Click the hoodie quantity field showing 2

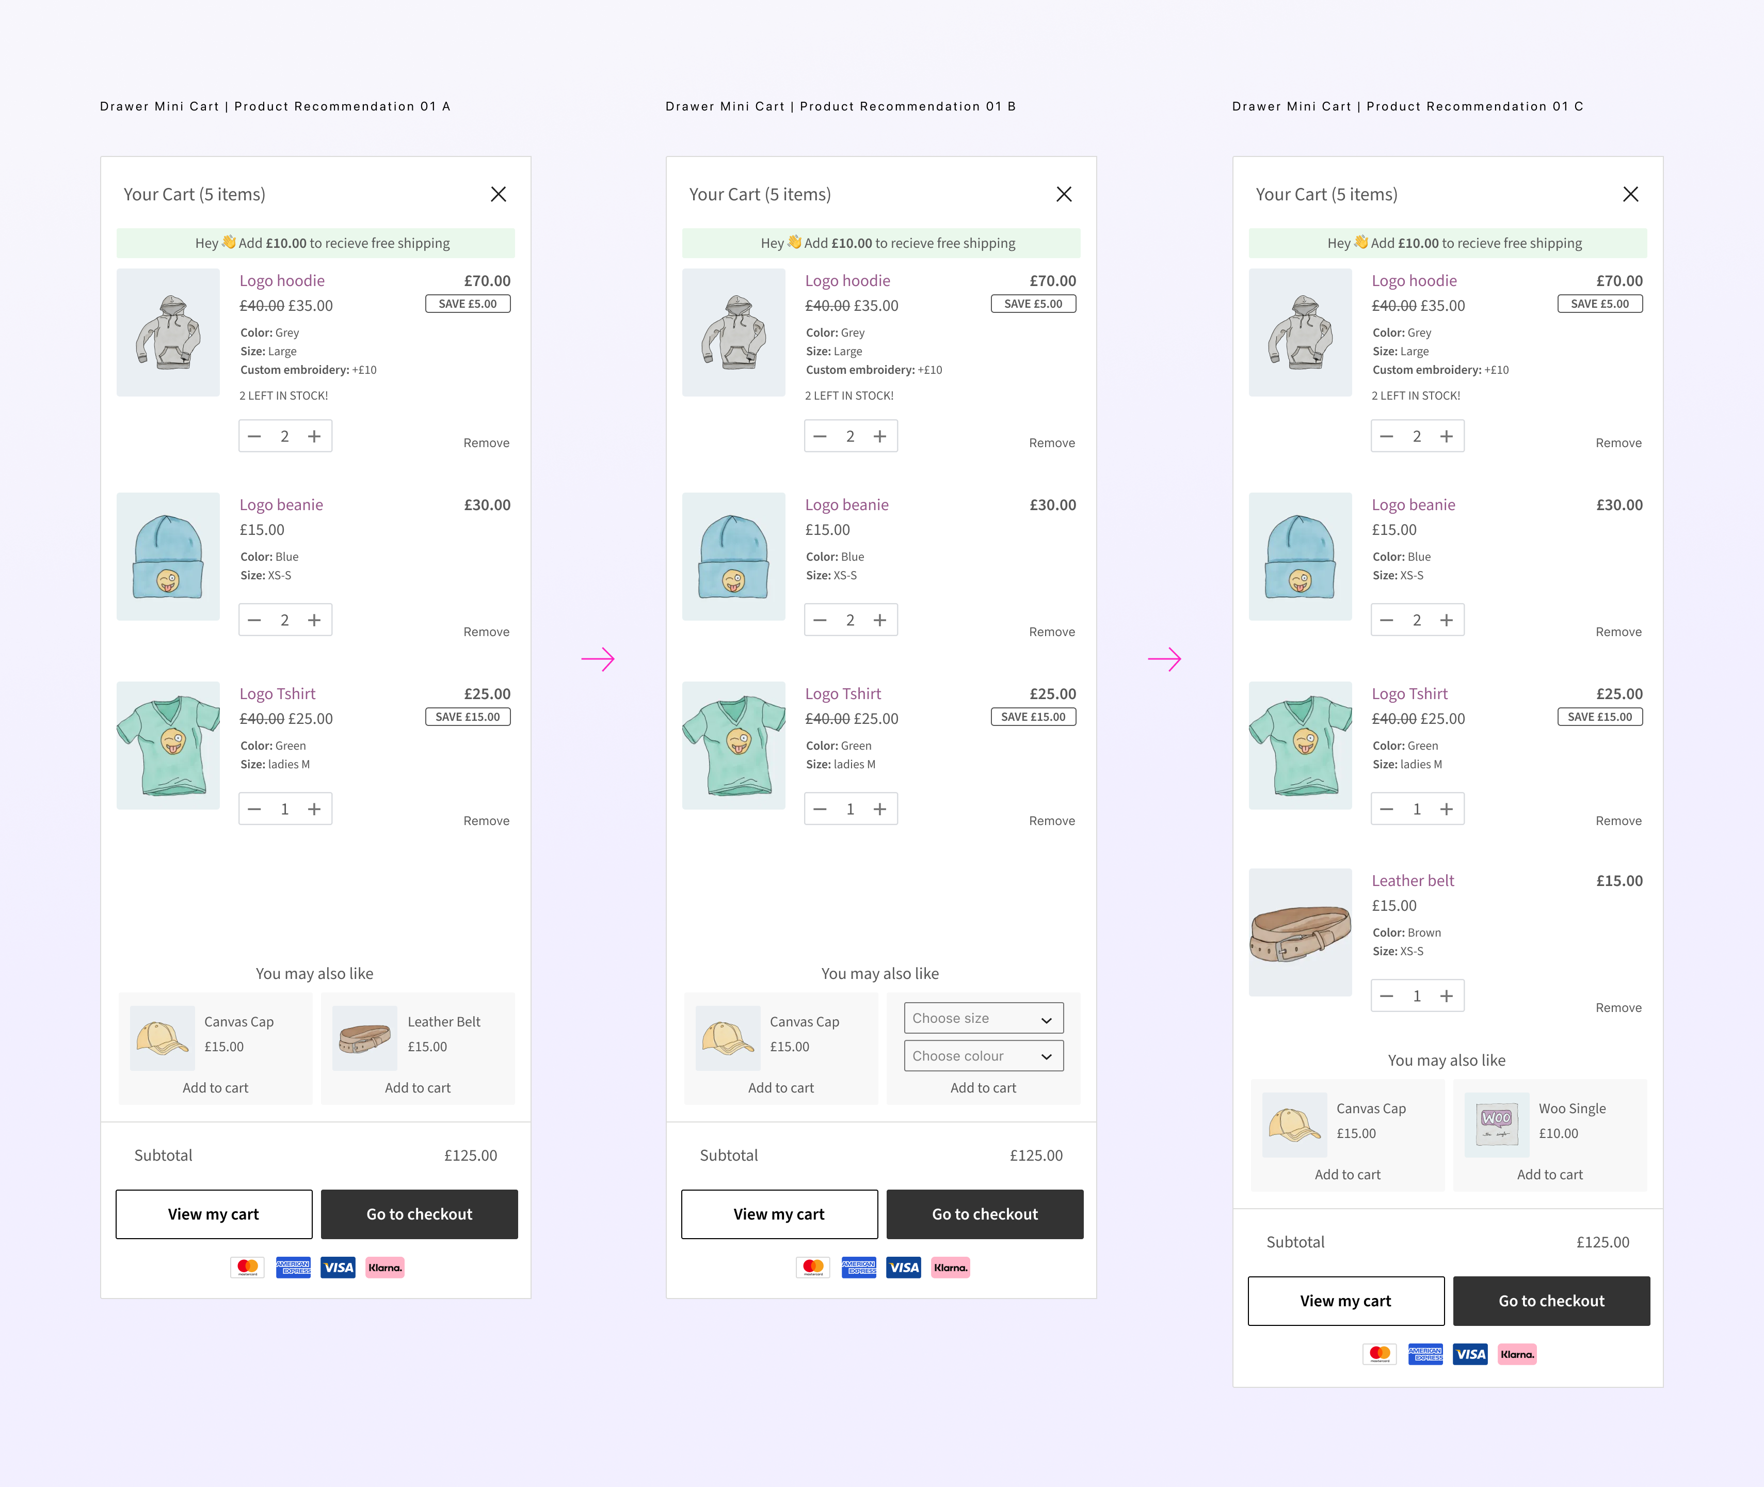[285, 436]
